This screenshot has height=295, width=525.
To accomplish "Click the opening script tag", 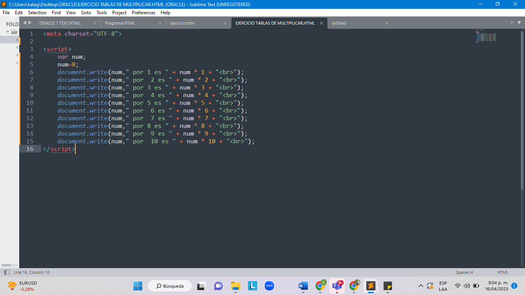I will (58, 49).
